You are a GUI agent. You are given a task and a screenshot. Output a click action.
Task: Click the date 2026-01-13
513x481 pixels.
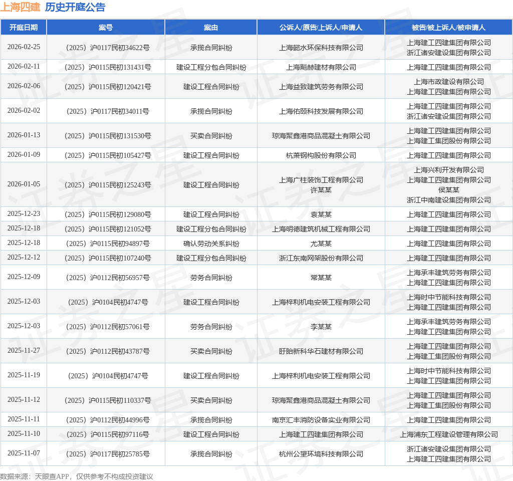[x=24, y=135]
